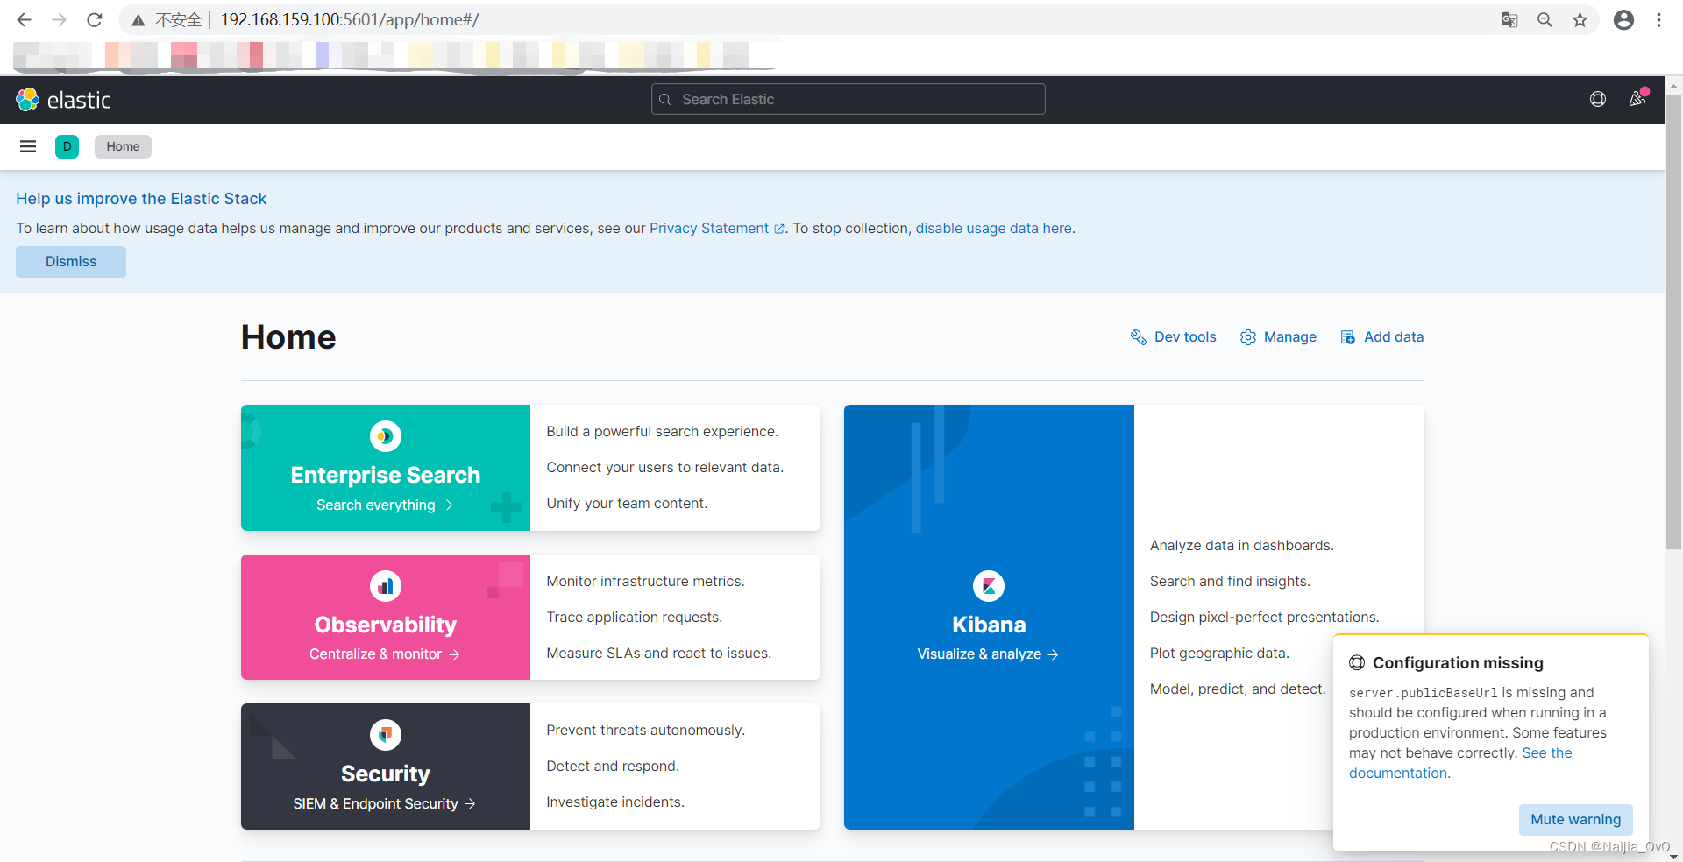The image size is (1683, 862).
Task: Dismiss the usage data banner
Action: point(71,262)
